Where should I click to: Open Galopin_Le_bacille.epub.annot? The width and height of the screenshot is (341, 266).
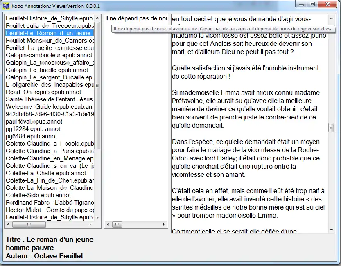pos(50,70)
